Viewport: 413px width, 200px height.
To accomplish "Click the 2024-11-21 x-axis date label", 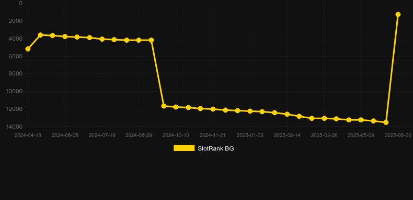I will coord(213,135).
